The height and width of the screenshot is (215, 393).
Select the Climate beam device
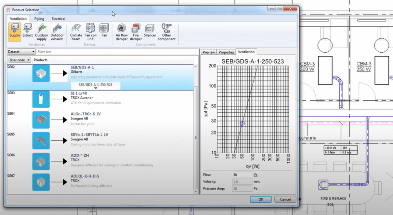(76, 32)
